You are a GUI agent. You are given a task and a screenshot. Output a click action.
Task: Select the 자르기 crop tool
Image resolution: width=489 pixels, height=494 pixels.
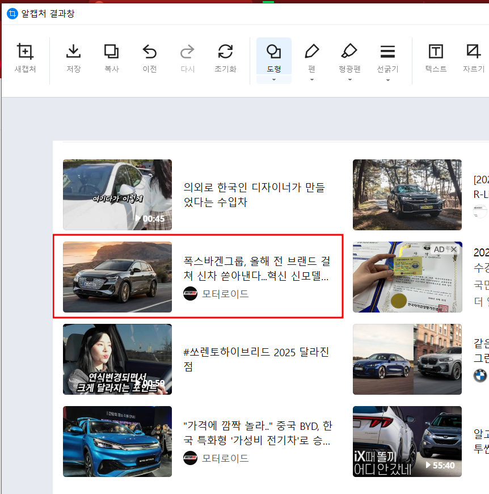474,58
